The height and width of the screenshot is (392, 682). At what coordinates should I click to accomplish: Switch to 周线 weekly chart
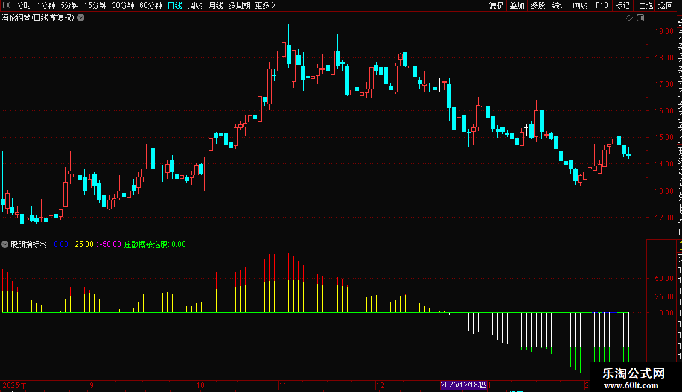(x=196, y=5)
